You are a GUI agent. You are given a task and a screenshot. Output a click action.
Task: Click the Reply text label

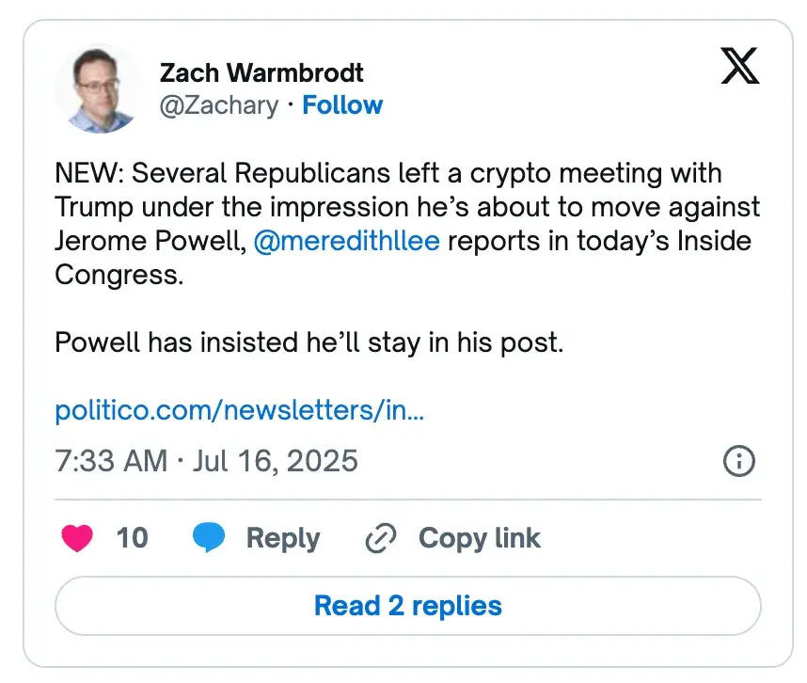click(x=282, y=538)
